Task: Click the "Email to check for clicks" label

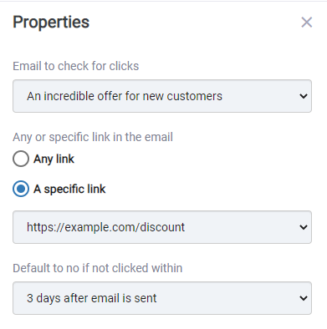Action: point(76,66)
